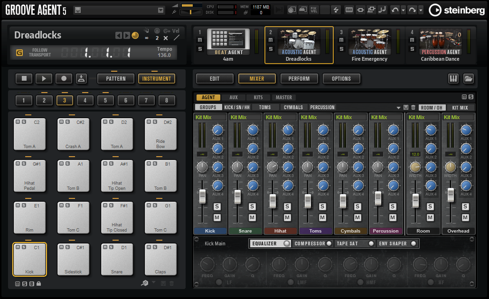Mute the Toms mixer channel
The image size is (489, 299).
322,217
